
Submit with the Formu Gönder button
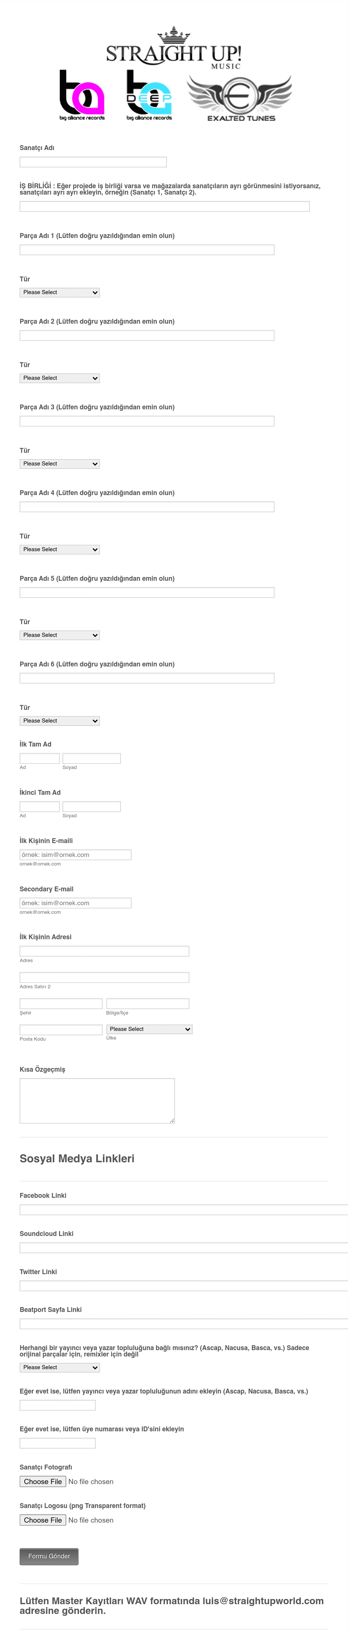point(49,1557)
